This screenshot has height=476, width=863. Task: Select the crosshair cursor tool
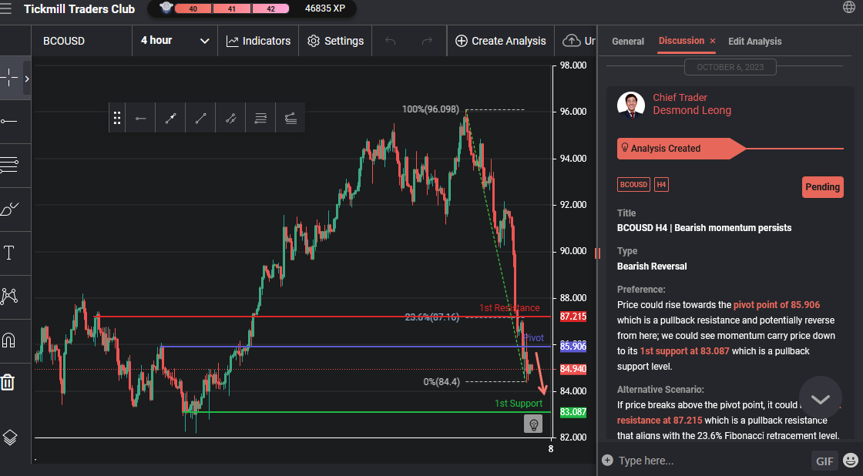coord(8,78)
